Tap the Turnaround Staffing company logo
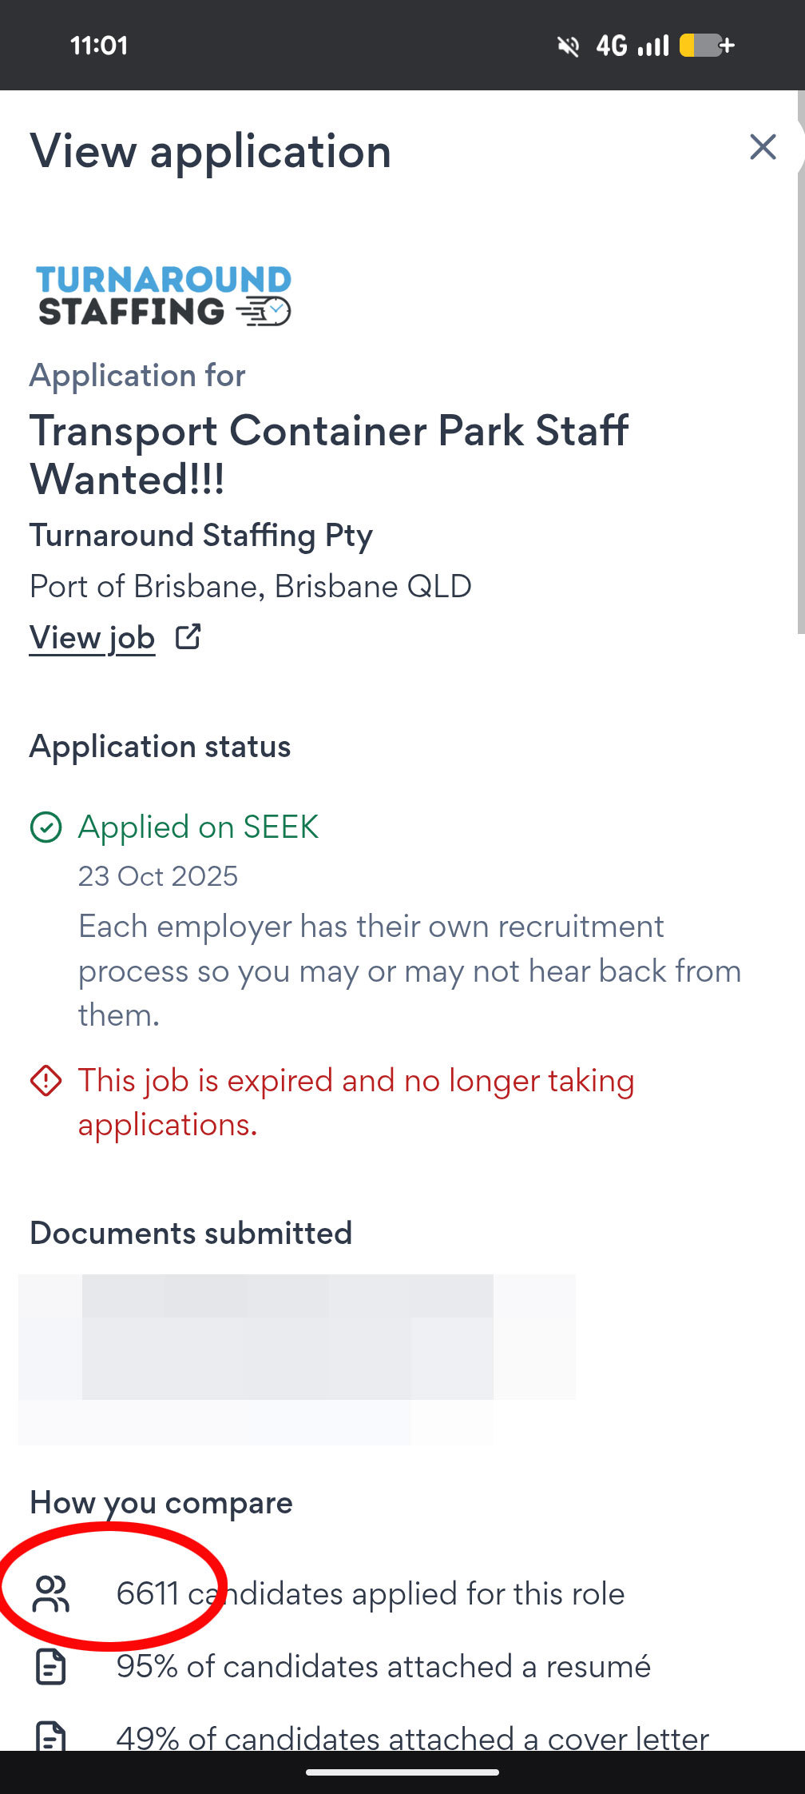This screenshot has width=805, height=1794. (x=164, y=296)
